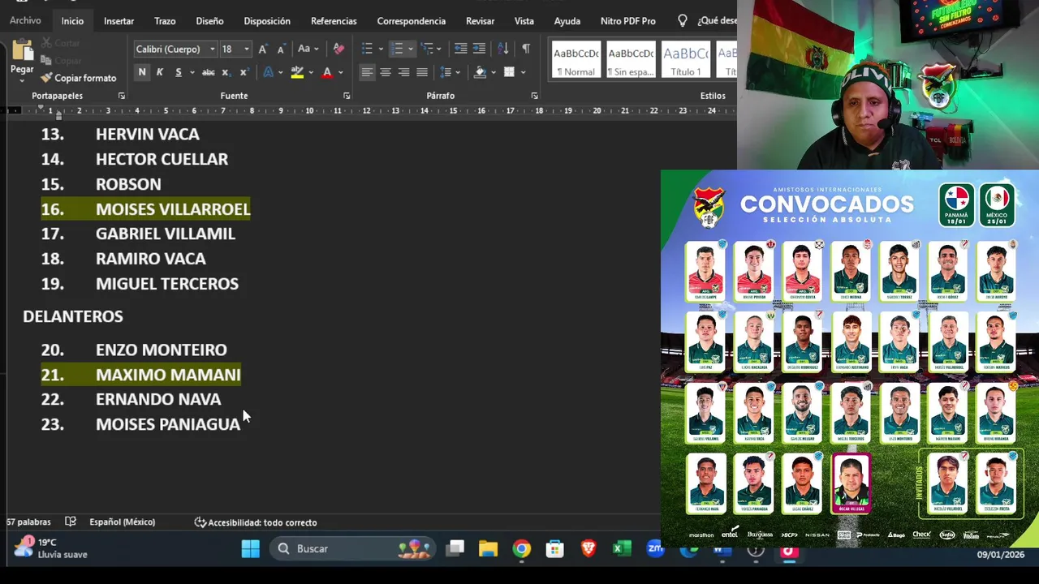Click Copiar formato painter
The width and height of the screenshot is (1039, 584).
coord(79,78)
